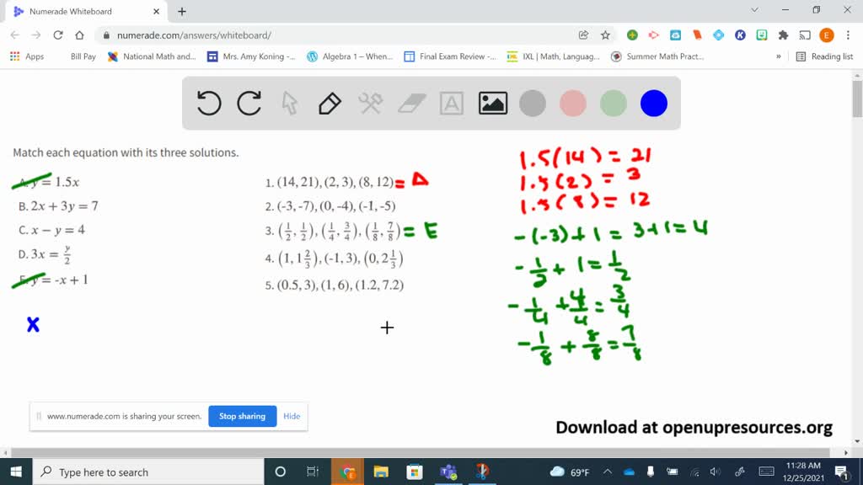Image resolution: width=863 pixels, height=485 pixels.
Task: Select the Undo arrow on the whiteboard toolbar
Action: pyautogui.click(x=209, y=103)
